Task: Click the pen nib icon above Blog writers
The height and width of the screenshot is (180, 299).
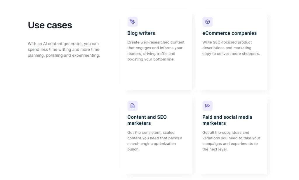Action: click(x=132, y=22)
